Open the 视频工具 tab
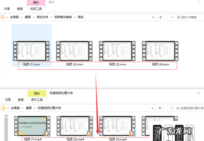 coord(36,9)
